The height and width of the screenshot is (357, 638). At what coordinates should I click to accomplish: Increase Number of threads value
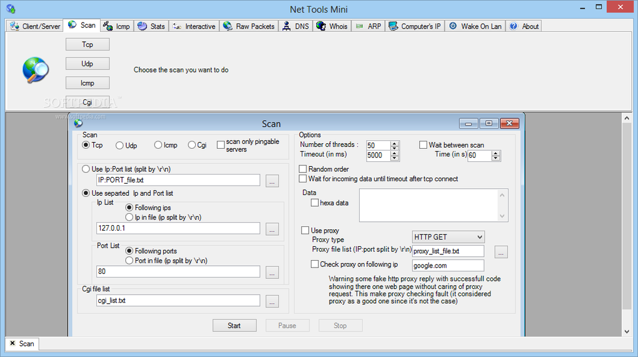point(394,143)
